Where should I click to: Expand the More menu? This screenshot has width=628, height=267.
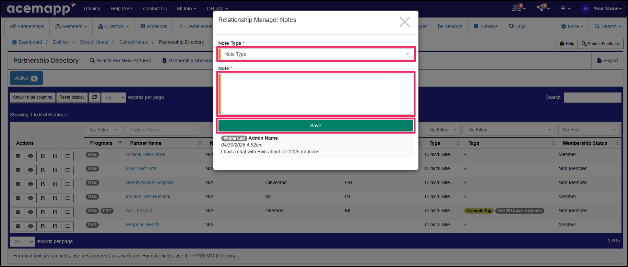tap(572, 26)
